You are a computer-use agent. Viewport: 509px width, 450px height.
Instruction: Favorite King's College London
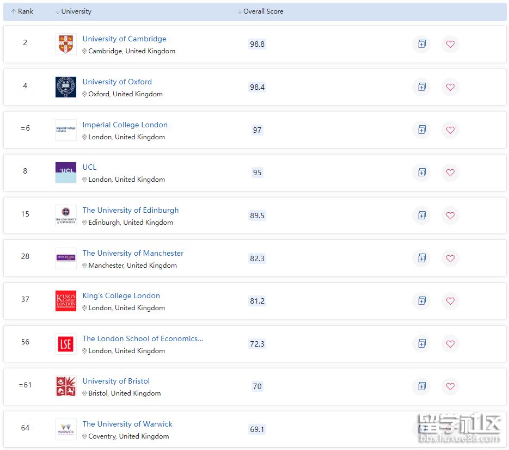click(x=450, y=301)
